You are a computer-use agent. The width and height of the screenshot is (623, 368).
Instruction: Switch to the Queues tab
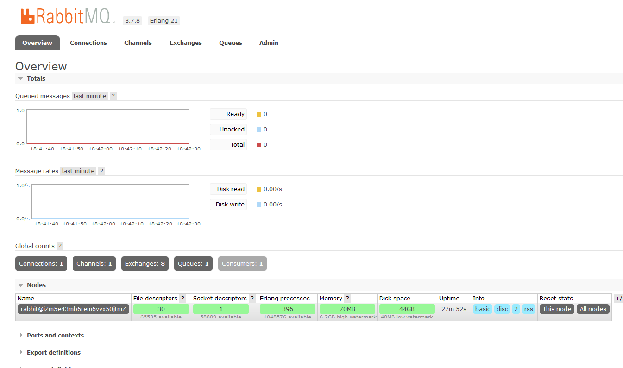point(231,43)
